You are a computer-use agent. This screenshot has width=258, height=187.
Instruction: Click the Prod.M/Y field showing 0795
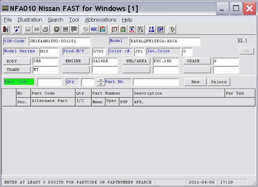tap(99, 52)
